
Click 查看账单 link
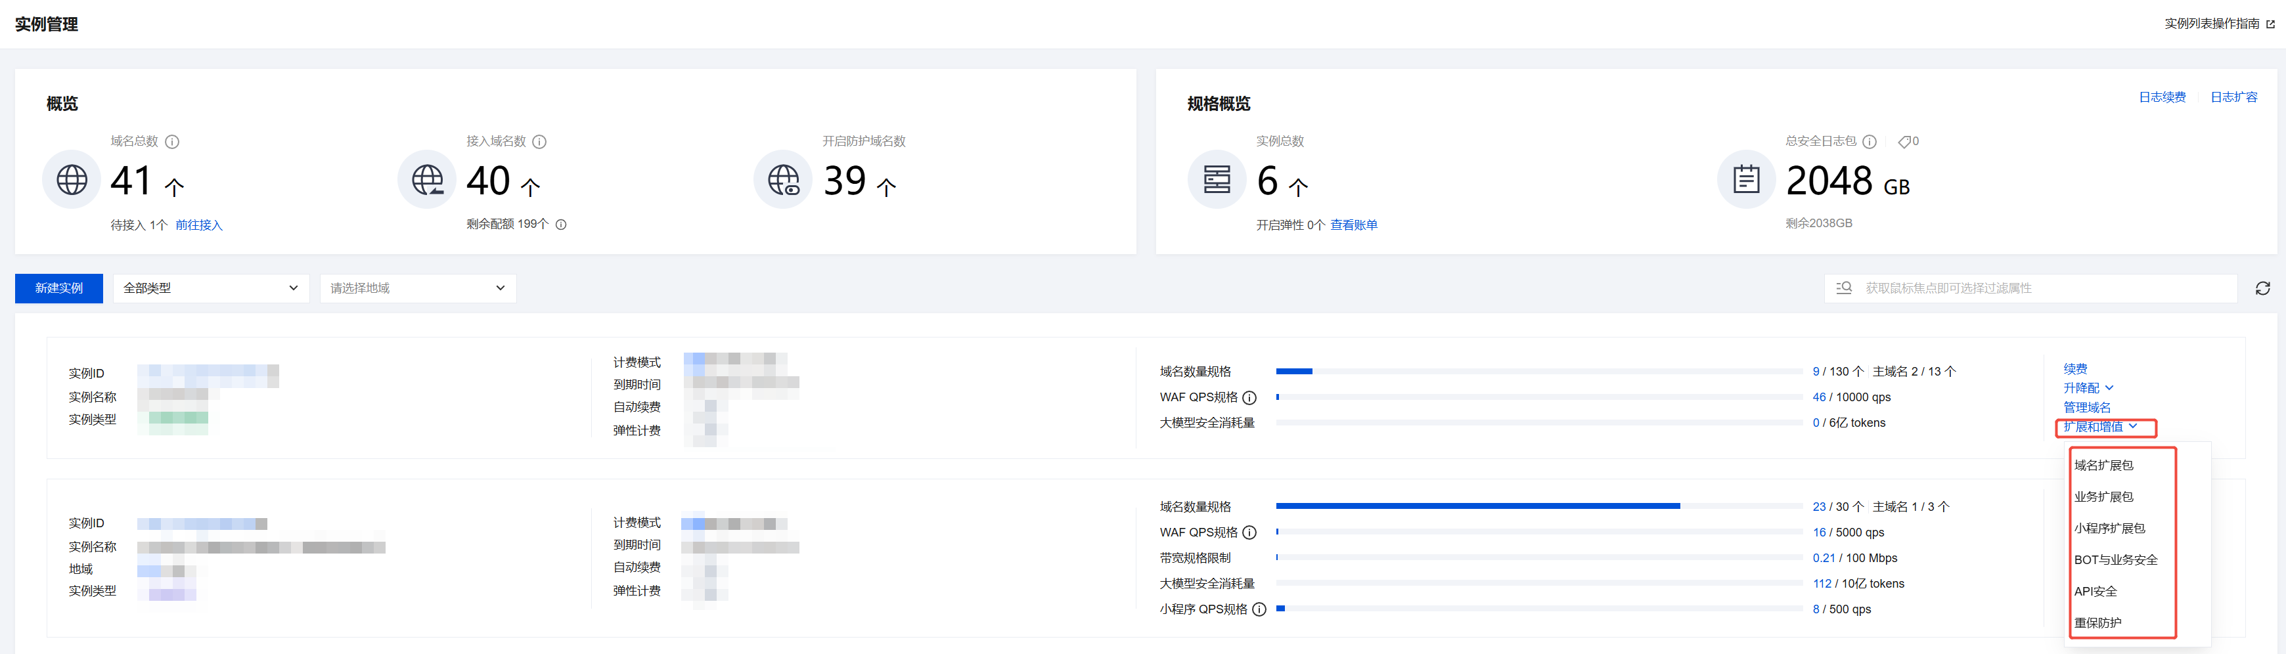click(x=1353, y=225)
